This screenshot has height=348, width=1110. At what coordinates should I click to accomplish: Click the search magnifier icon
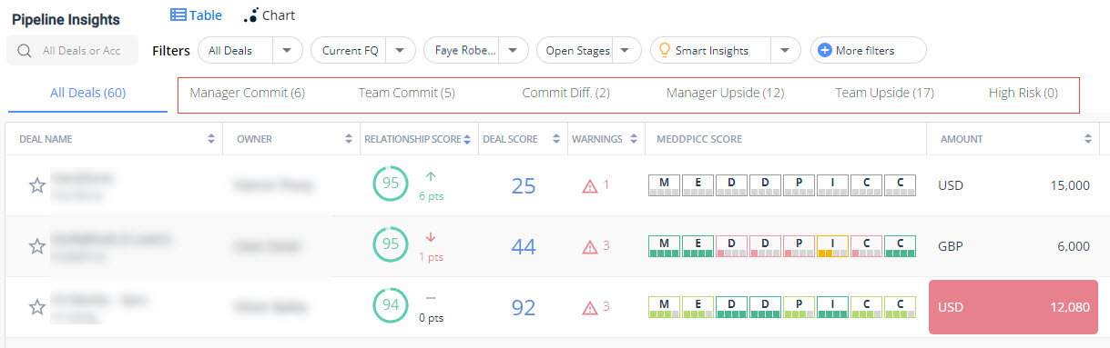coord(25,51)
